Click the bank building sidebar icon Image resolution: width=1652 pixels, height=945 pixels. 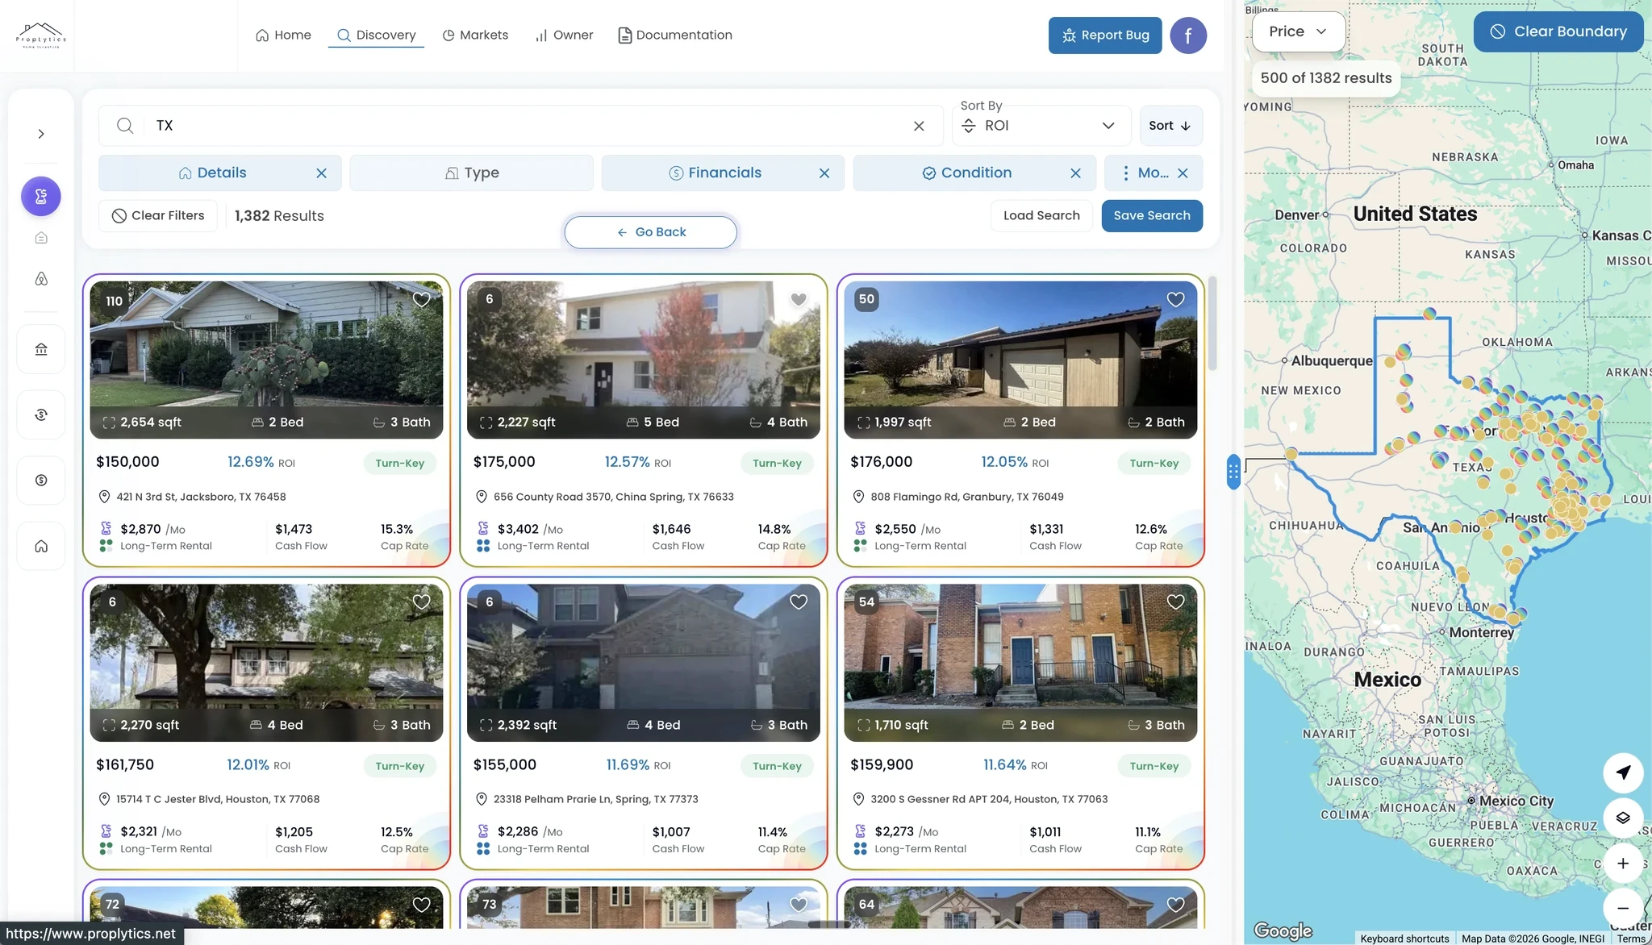tap(41, 349)
